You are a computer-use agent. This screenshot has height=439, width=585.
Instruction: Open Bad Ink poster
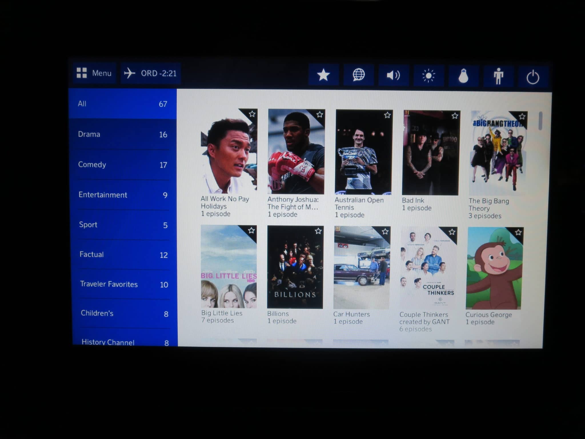pyautogui.click(x=431, y=153)
